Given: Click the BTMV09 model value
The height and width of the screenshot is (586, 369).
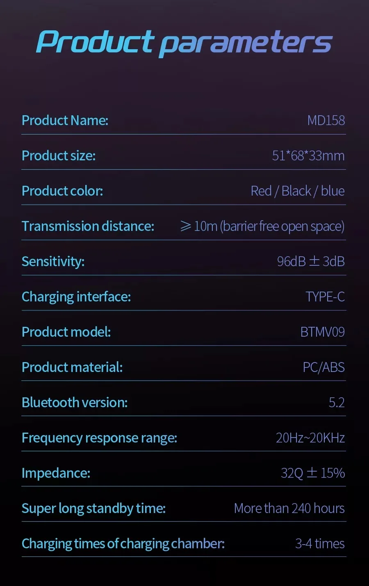Looking at the screenshot, I should point(322,332).
